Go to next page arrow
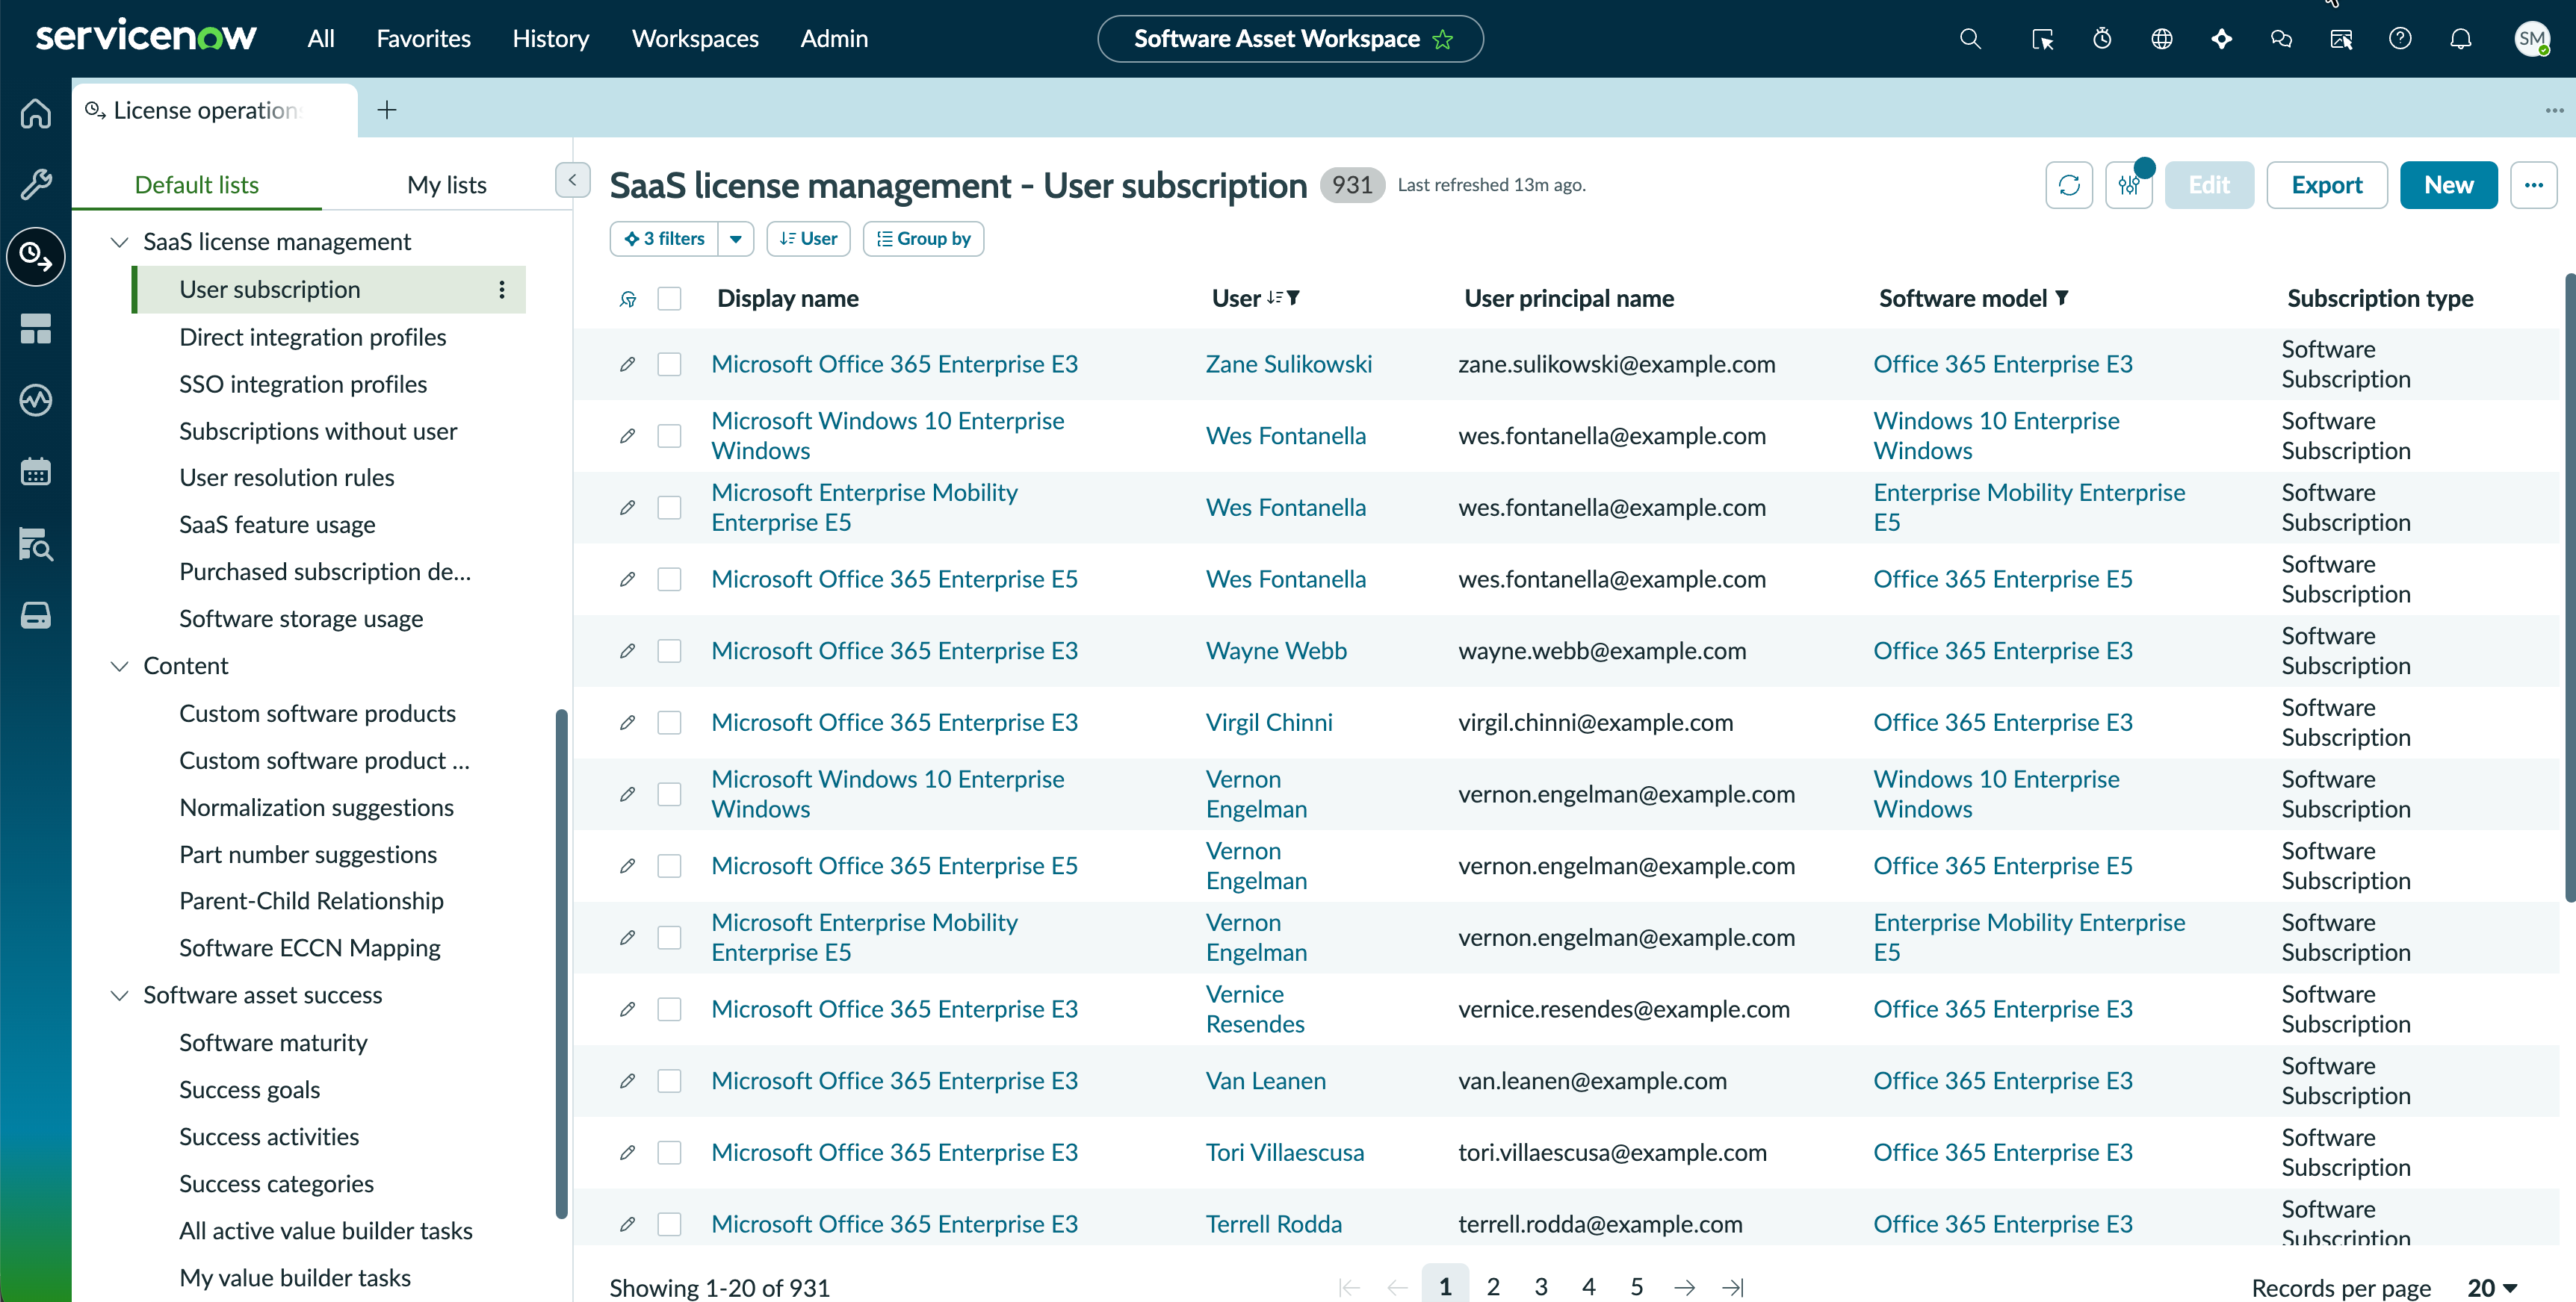The width and height of the screenshot is (2576, 1302). [x=1685, y=1287]
